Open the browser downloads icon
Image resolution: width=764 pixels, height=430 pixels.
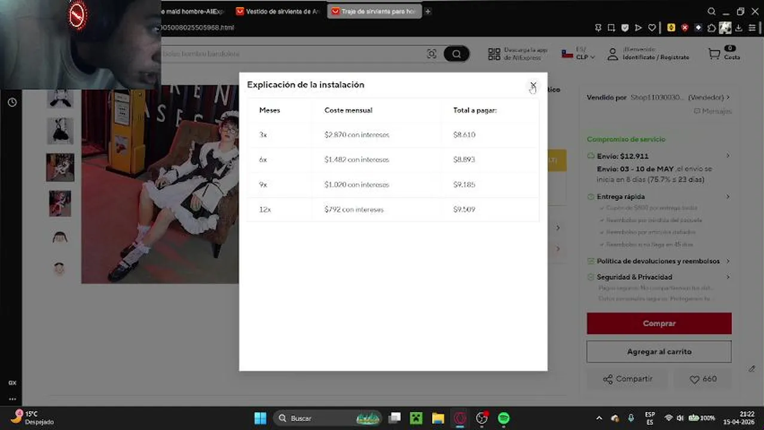click(x=739, y=27)
